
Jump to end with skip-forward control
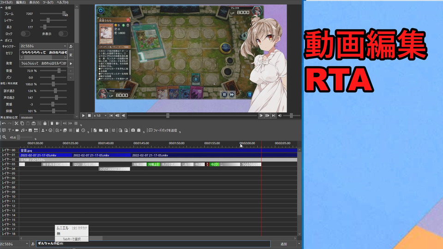[274, 115]
